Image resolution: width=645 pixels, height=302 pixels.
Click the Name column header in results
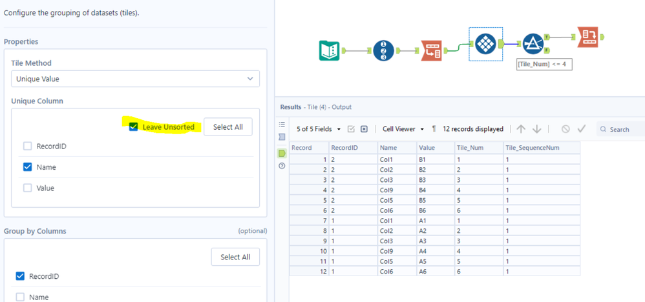coord(397,148)
